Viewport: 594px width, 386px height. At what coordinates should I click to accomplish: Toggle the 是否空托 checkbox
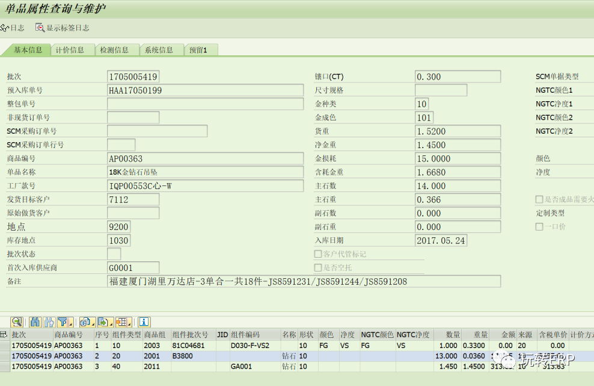pyautogui.click(x=318, y=267)
